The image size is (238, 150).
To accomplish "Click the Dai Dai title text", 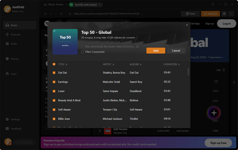I will click(62, 72).
